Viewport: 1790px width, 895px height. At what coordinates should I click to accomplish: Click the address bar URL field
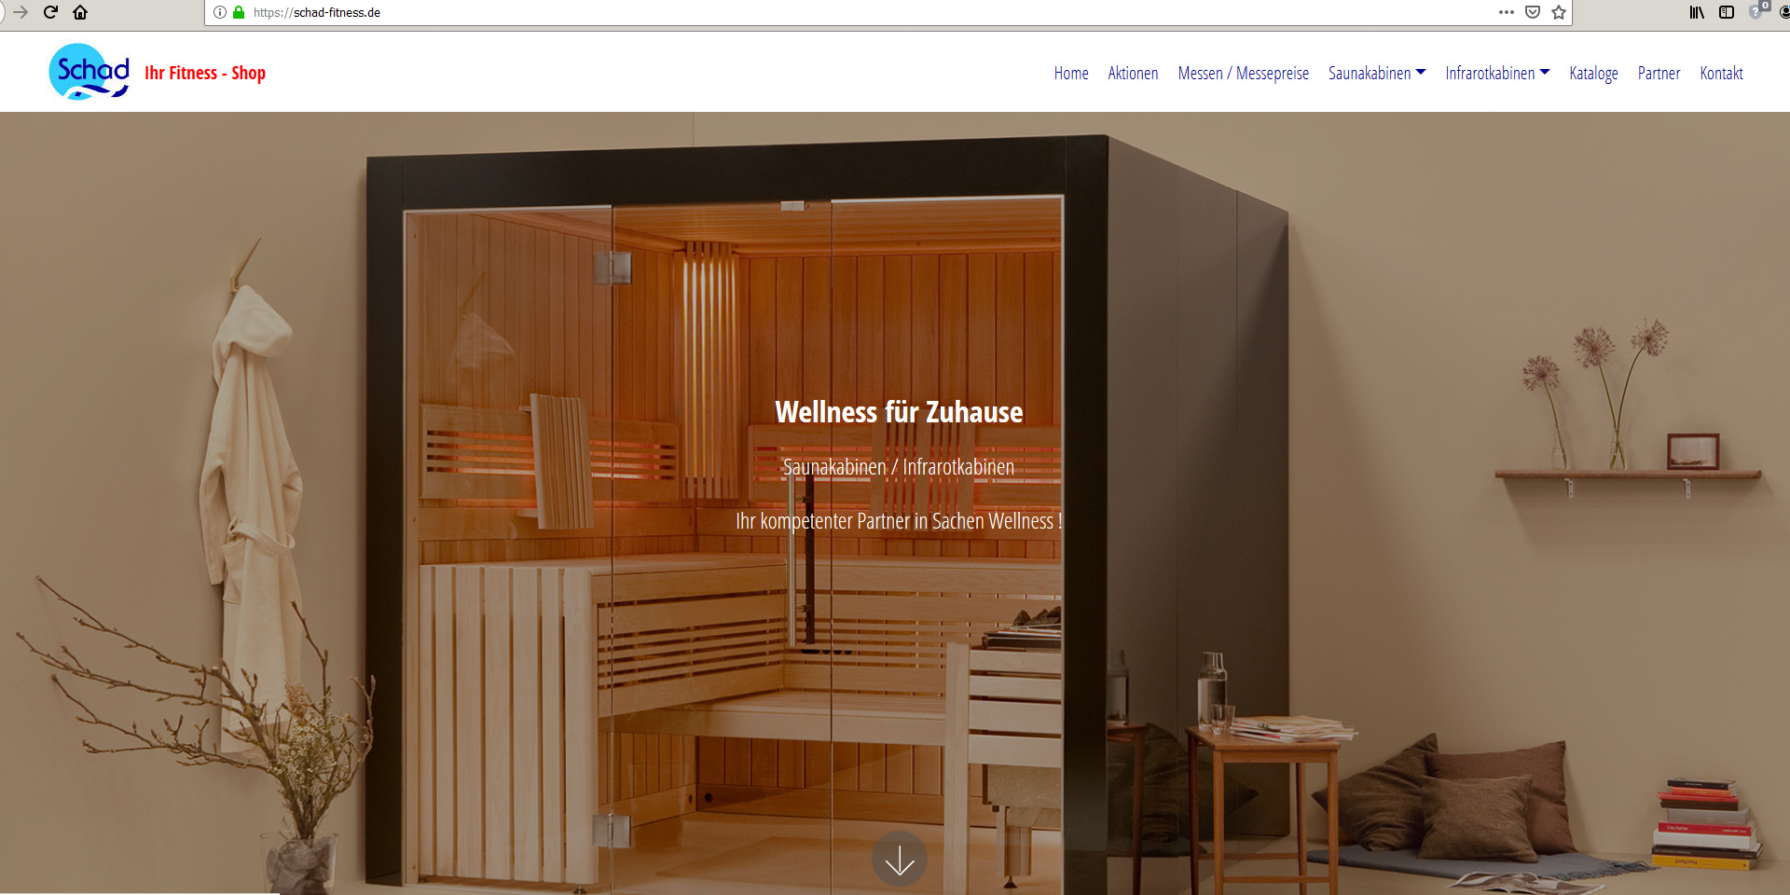point(839,12)
